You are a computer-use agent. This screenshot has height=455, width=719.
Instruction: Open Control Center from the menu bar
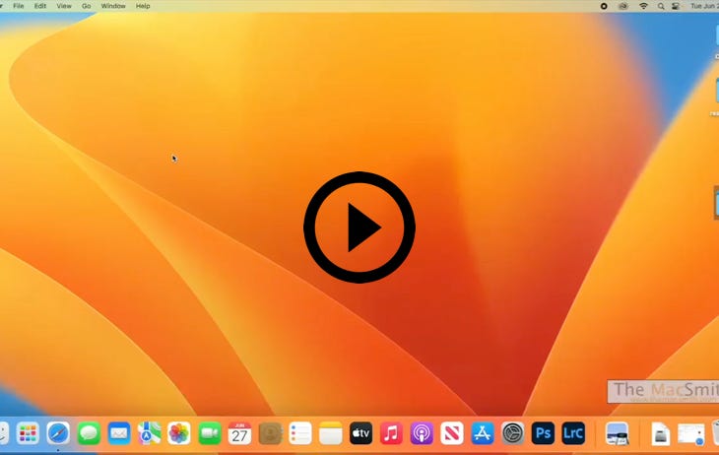click(x=676, y=6)
